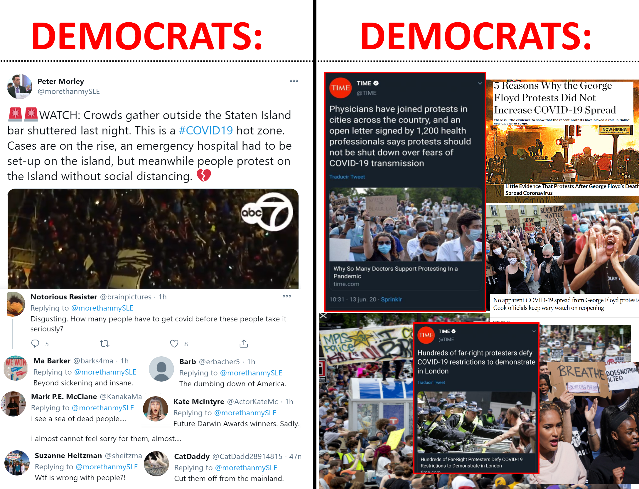
Task: Click the #COVID19 hashtag
Action: click(x=206, y=130)
